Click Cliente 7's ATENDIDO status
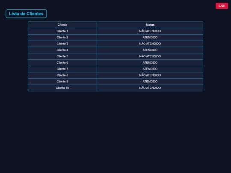The width and height of the screenshot is (231, 173). [x=150, y=69]
